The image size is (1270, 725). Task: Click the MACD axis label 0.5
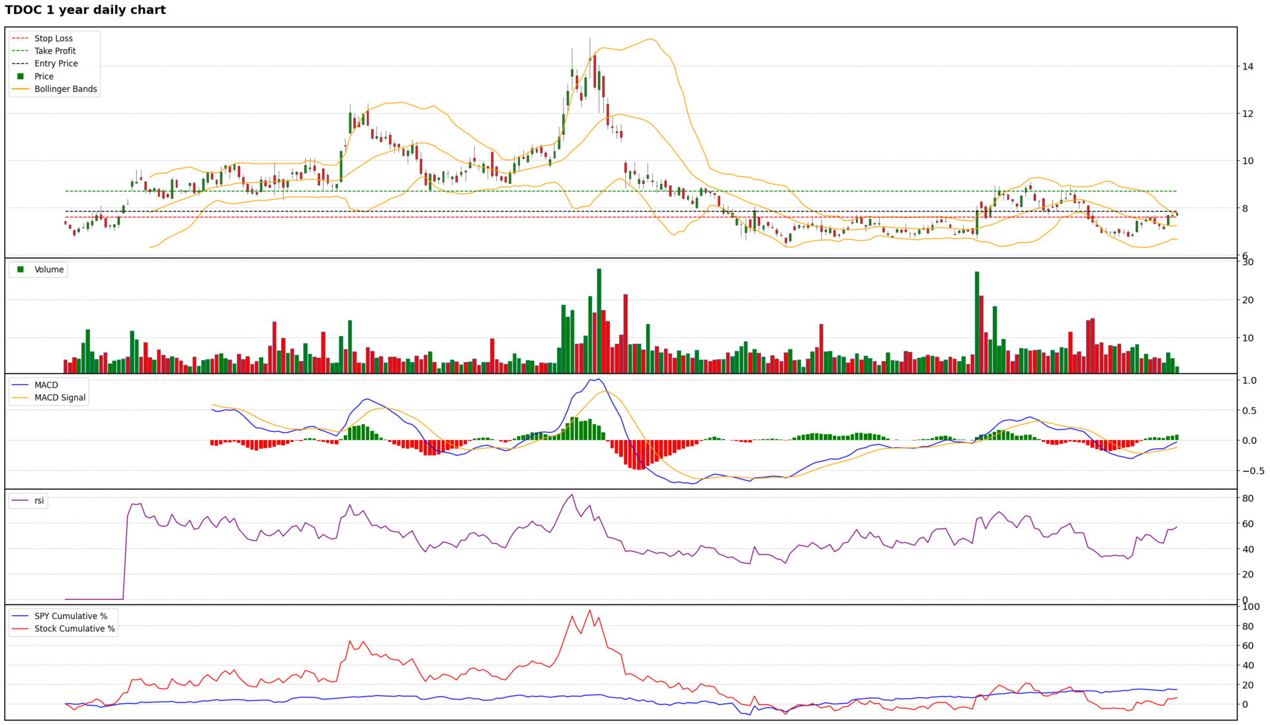click(x=1249, y=411)
